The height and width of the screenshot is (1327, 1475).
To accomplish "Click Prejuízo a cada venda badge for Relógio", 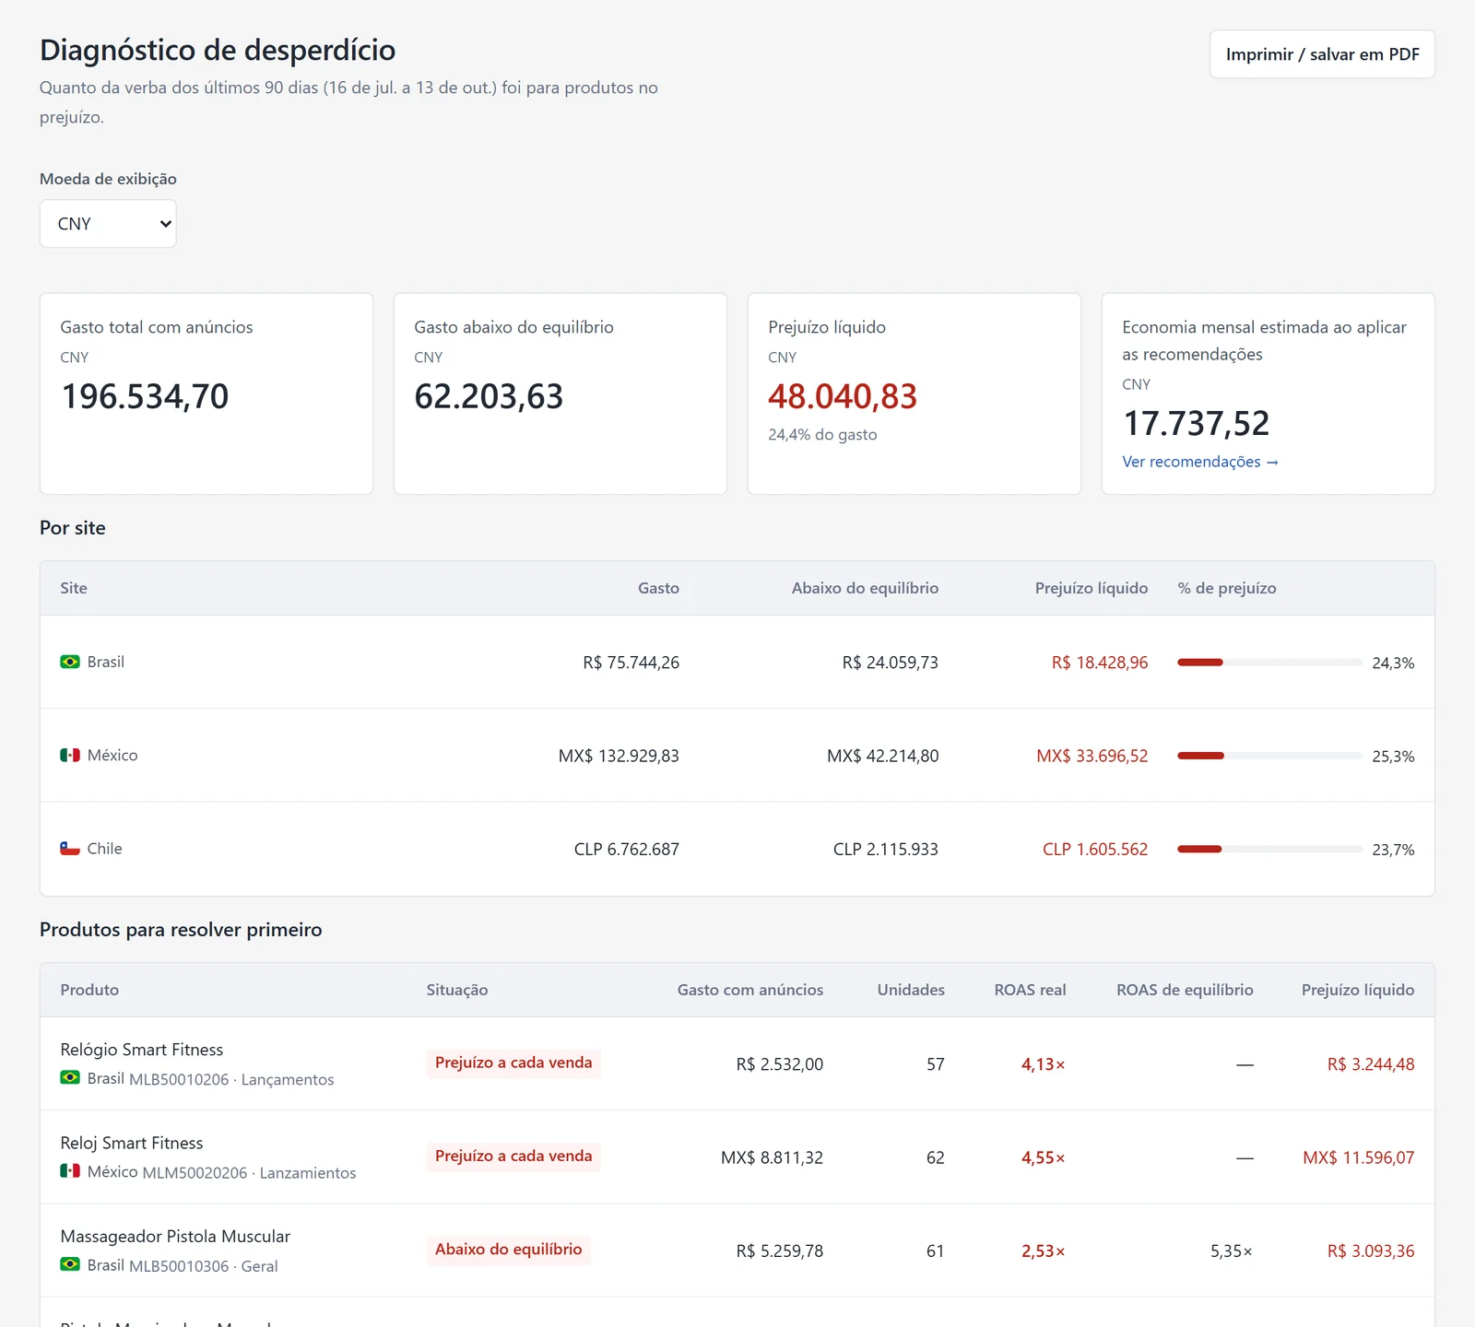I will coord(513,1063).
